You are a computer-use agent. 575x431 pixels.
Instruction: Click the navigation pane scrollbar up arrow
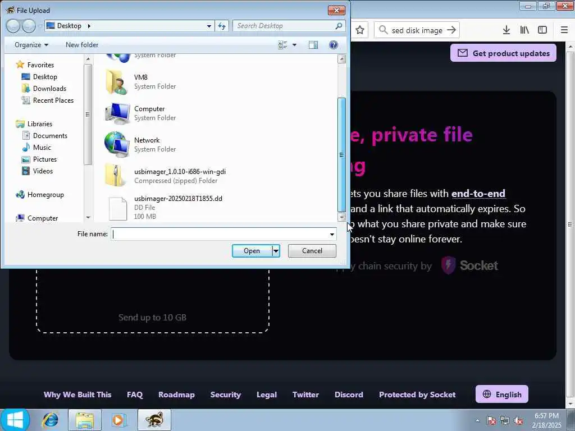pos(88,59)
